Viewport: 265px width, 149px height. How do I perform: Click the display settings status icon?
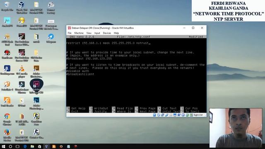click(175, 115)
